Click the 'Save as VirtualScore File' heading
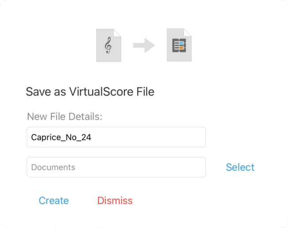 coord(90,91)
